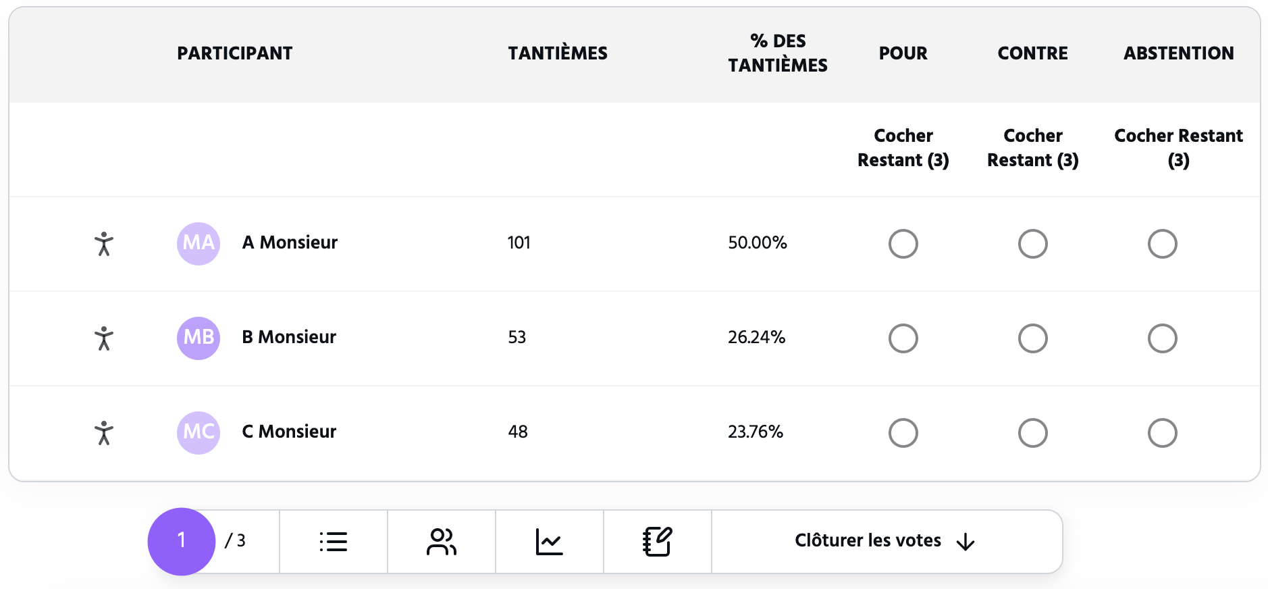1268x589 pixels.
Task: Click the person icon beside A Monsieur
Action: (104, 244)
